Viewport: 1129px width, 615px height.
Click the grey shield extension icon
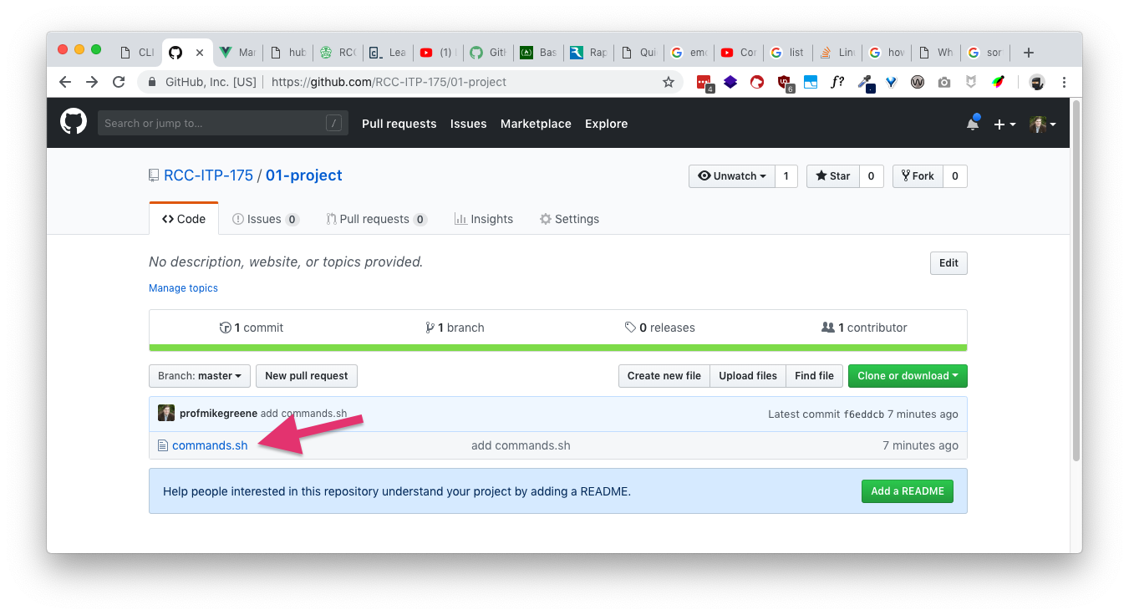(x=971, y=82)
